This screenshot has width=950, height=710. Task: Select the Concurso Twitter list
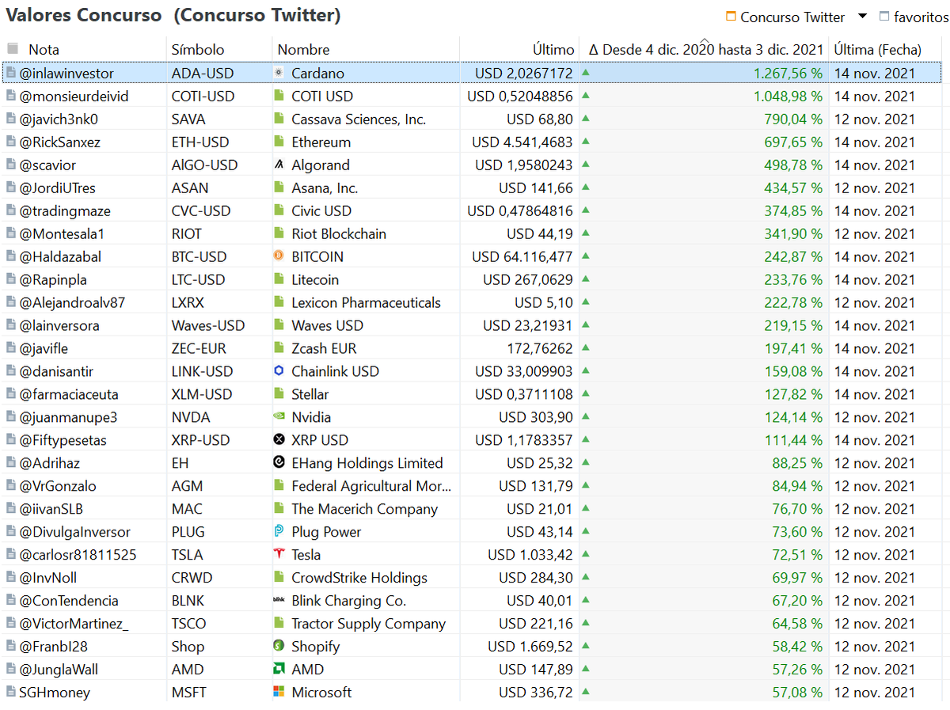785,17
